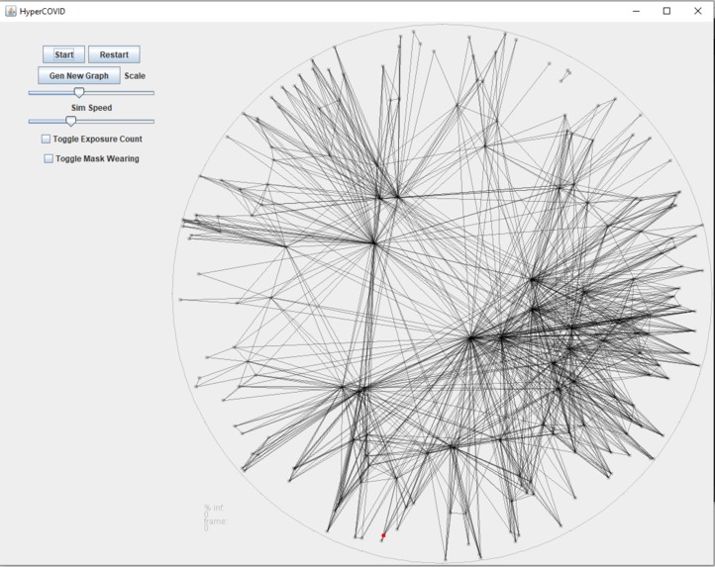Close the HyperCOVID window

pyautogui.click(x=698, y=11)
